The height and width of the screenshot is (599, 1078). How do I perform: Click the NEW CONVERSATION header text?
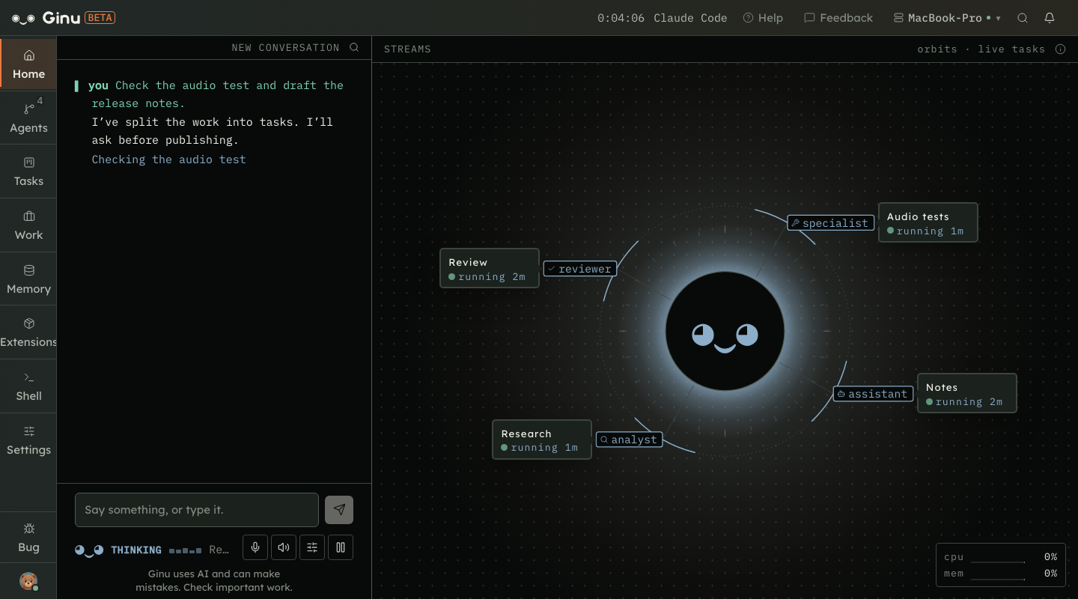coord(285,47)
